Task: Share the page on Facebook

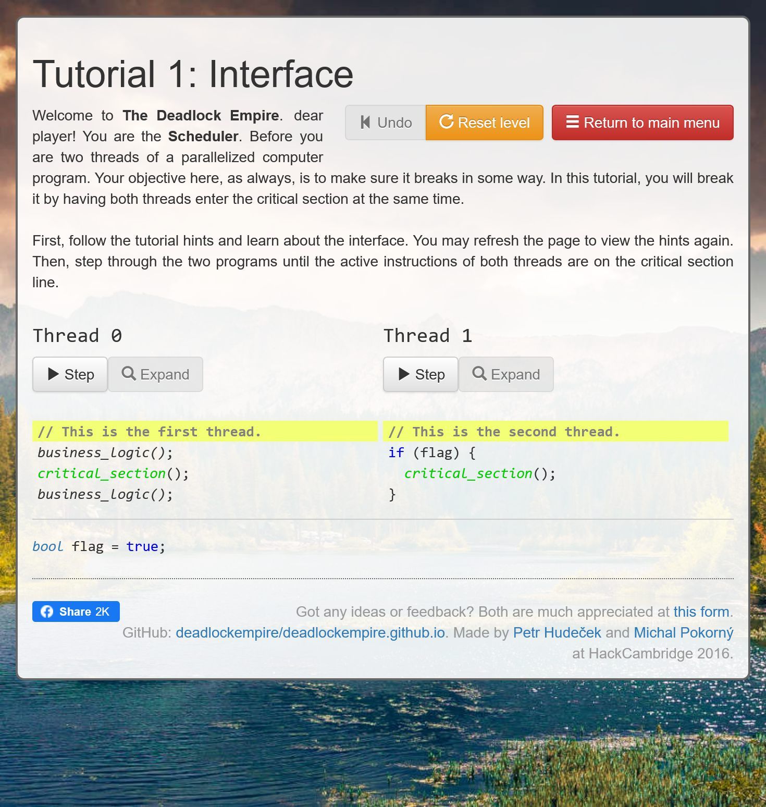Action: pyautogui.click(x=76, y=612)
